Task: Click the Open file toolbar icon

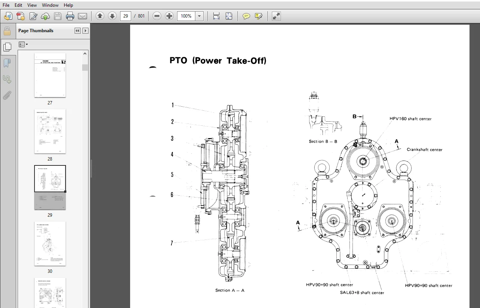Action: (x=8, y=16)
